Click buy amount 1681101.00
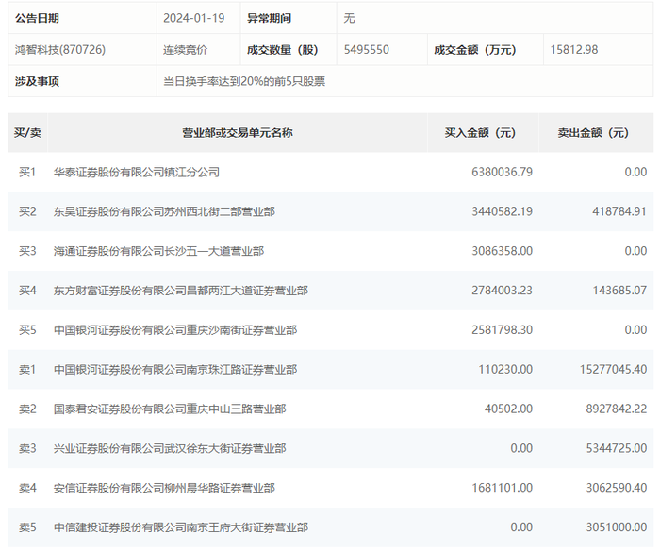Screen dimensions: 660x551 502,488
